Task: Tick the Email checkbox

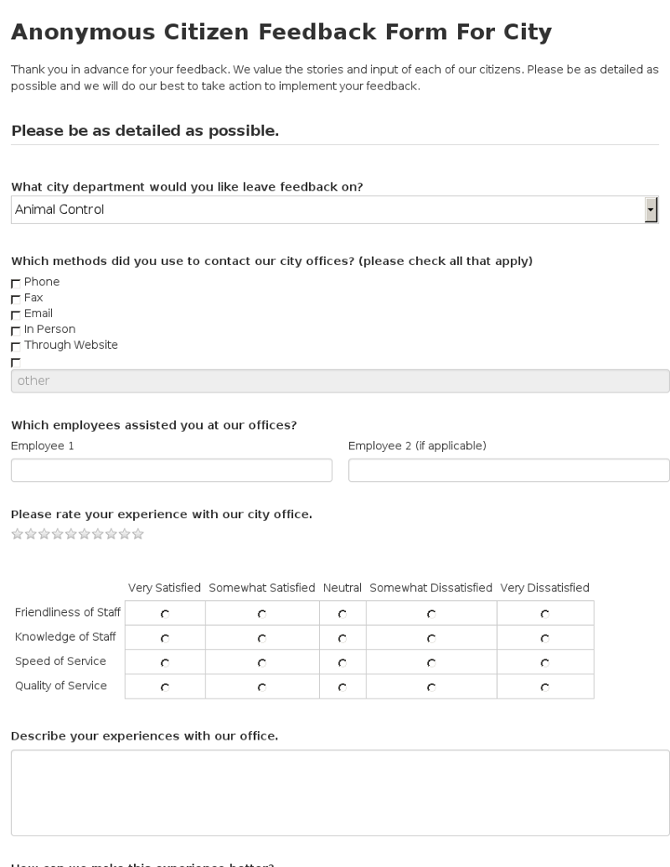Action: click(16, 314)
